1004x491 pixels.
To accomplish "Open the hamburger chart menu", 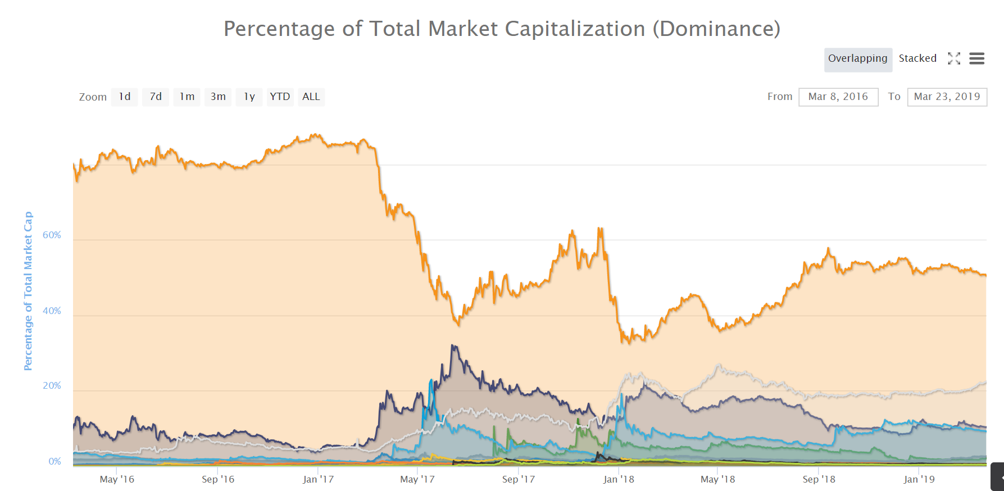I will (977, 58).
